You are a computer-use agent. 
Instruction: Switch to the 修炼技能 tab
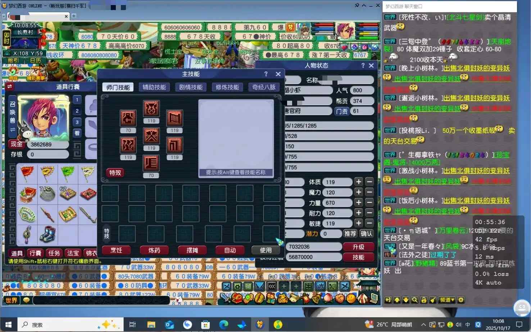[x=227, y=87]
